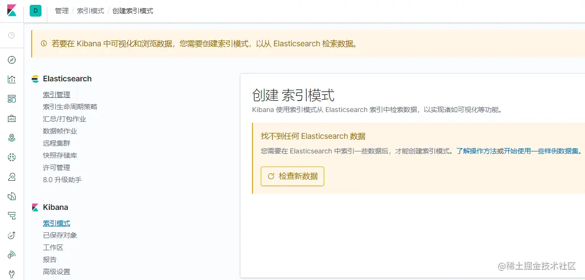Open Maps icon in sidebar
This screenshot has height=280, width=585.
(x=12, y=138)
